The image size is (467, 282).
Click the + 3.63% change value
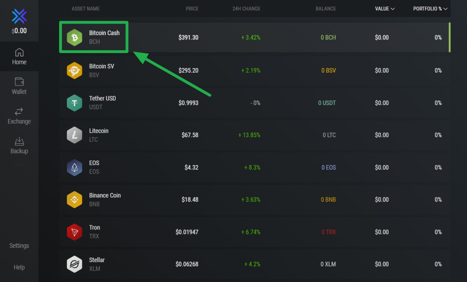pyautogui.click(x=251, y=200)
